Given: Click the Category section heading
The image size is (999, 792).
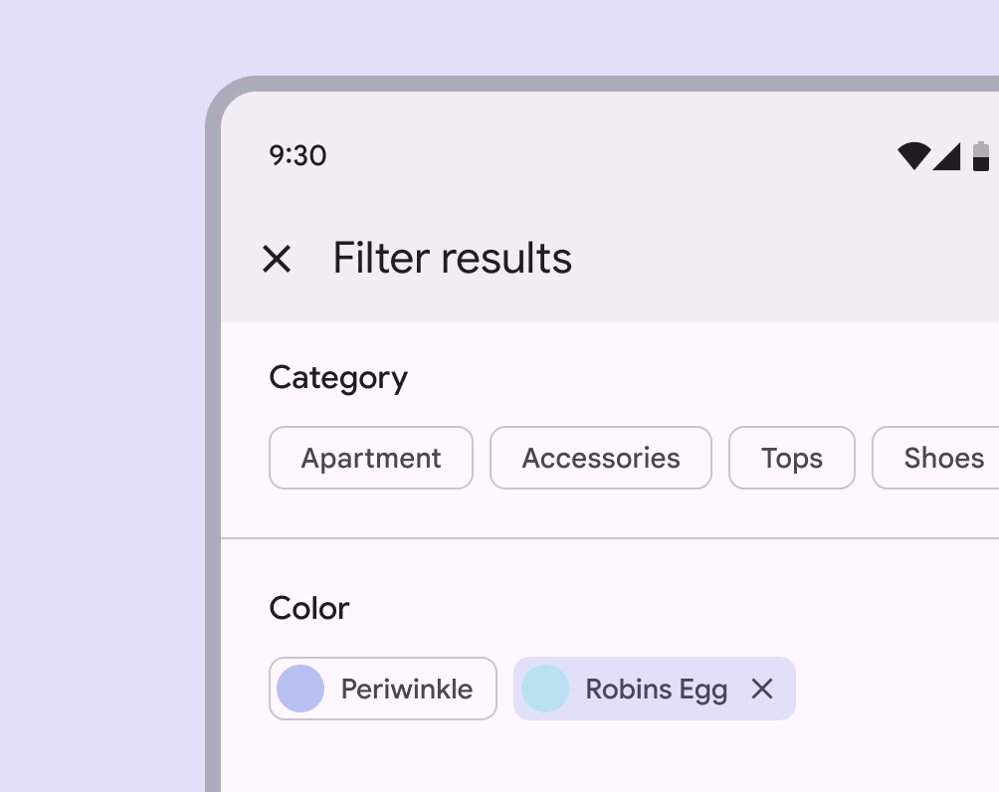Looking at the screenshot, I should pos(338,378).
